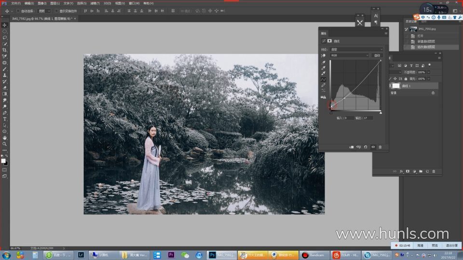Toggle layer filter switch in Layers panel
This screenshot has width=463, height=260.
pos(429,65)
